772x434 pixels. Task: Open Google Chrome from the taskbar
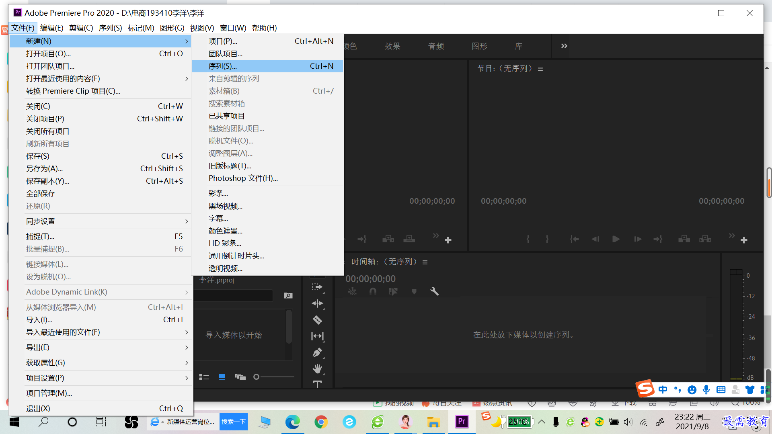click(321, 422)
